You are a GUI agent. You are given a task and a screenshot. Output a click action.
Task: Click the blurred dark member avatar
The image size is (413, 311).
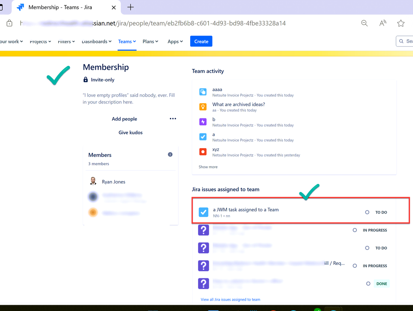tap(93, 197)
